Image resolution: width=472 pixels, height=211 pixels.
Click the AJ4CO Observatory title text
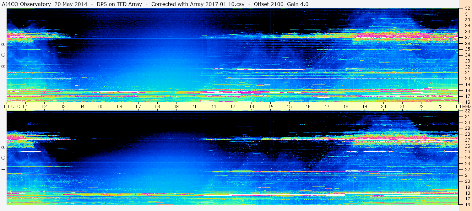pyautogui.click(x=27, y=4)
